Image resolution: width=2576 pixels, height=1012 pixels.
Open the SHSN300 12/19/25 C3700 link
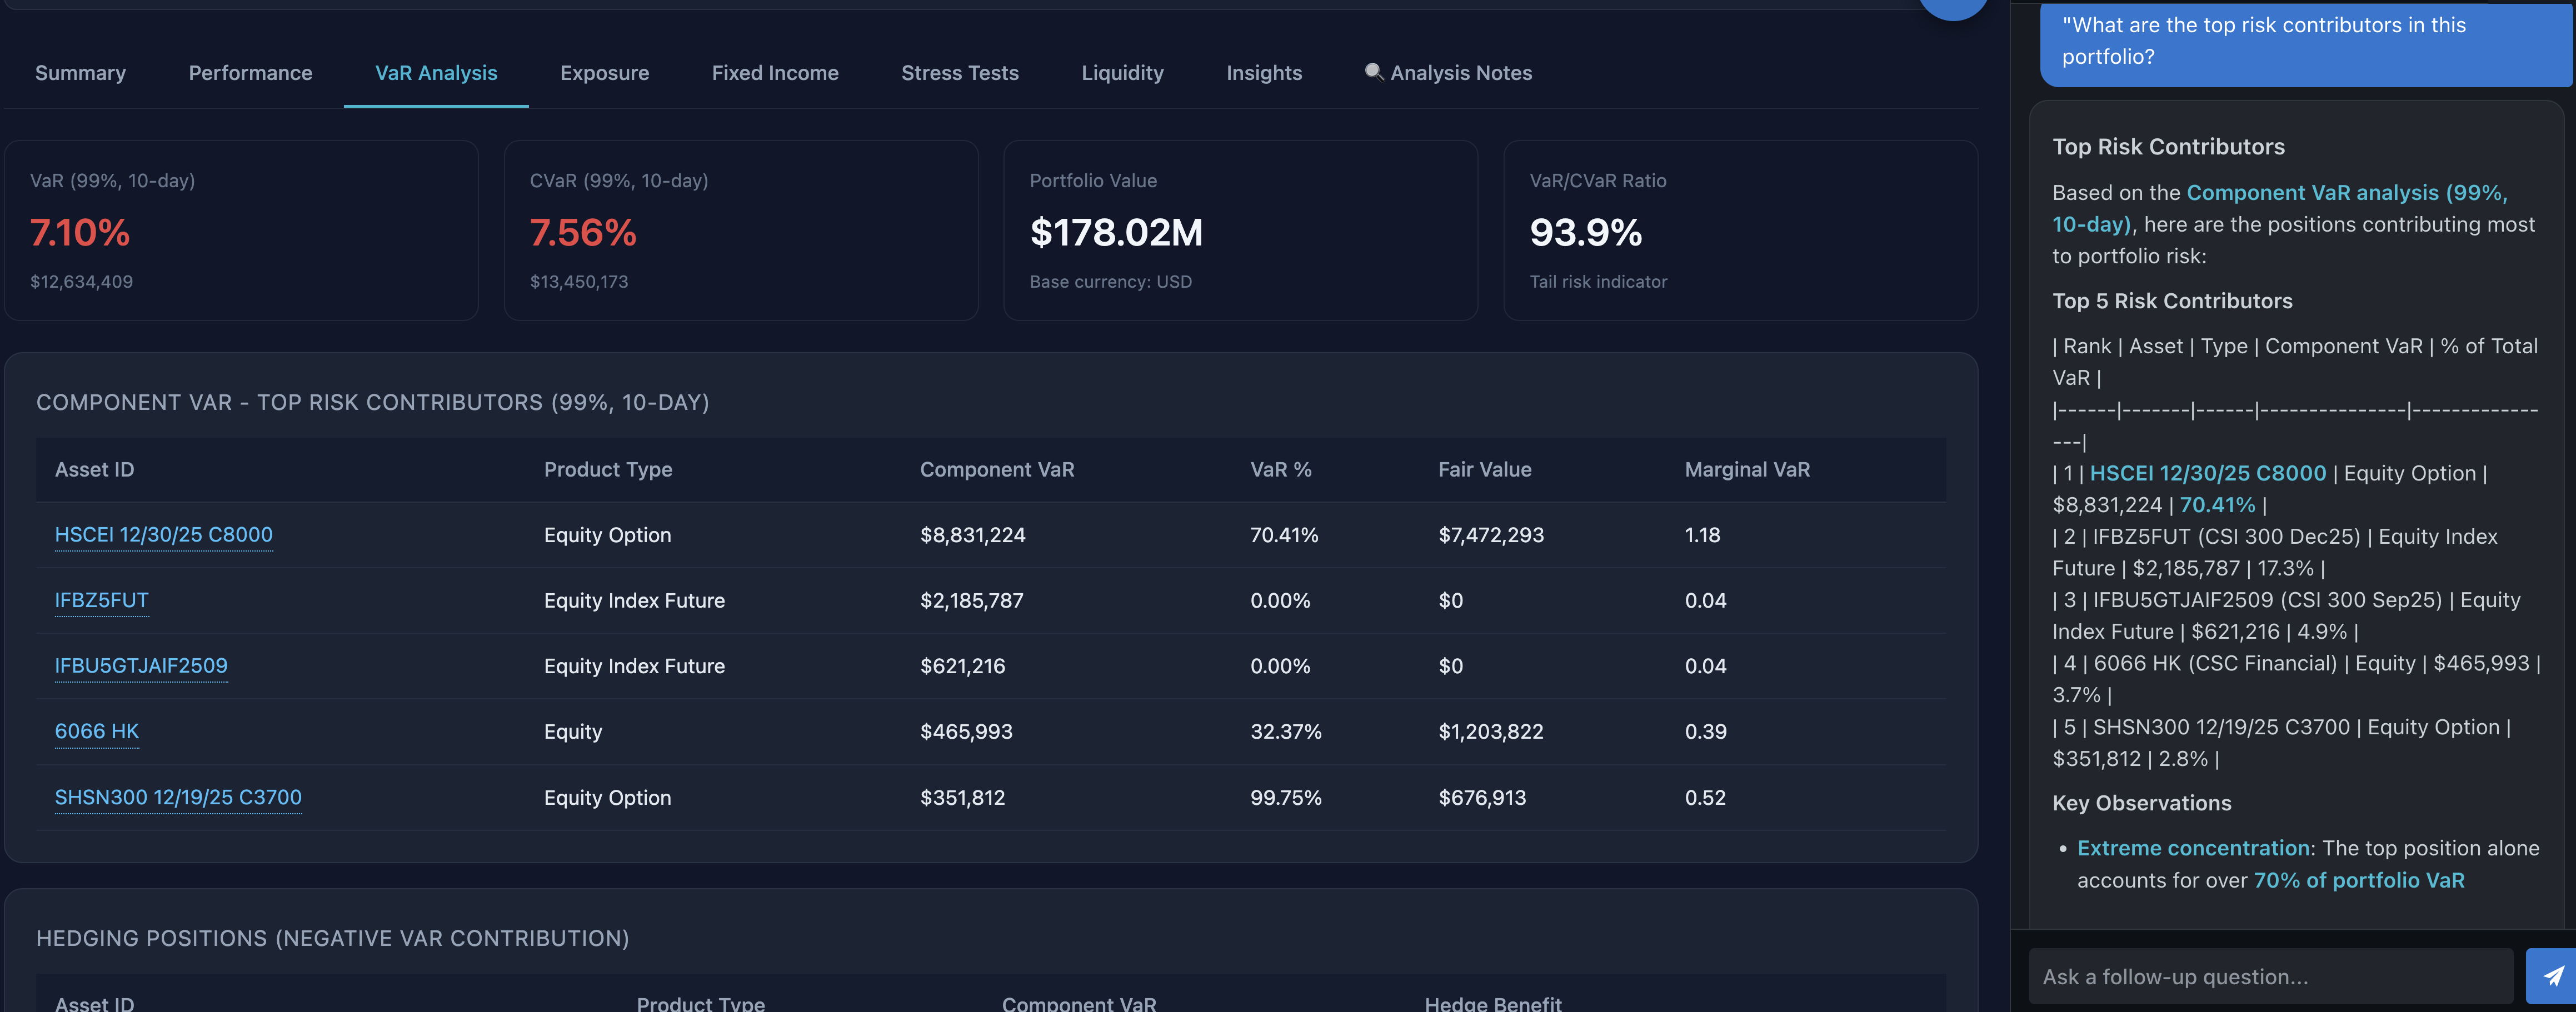[178, 797]
